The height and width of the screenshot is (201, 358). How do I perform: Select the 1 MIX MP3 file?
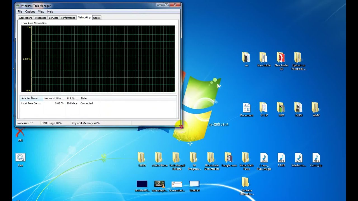pos(281,159)
